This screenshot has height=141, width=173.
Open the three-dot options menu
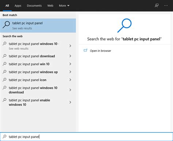166,5
